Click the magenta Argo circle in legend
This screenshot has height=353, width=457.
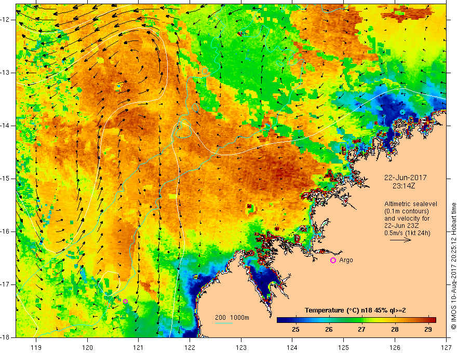[x=333, y=260]
